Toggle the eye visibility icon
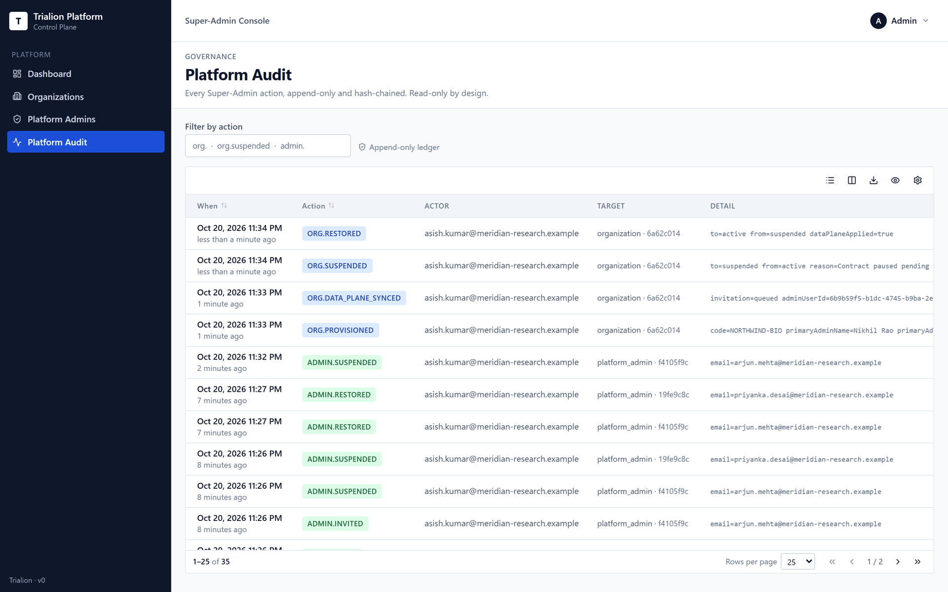Viewport: 948px width, 592px height. click(895, 181)
